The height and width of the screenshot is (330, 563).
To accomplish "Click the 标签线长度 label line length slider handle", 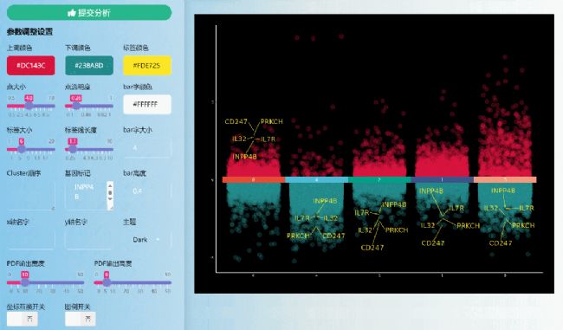I will pyautogui.click(x=73, y=149).
